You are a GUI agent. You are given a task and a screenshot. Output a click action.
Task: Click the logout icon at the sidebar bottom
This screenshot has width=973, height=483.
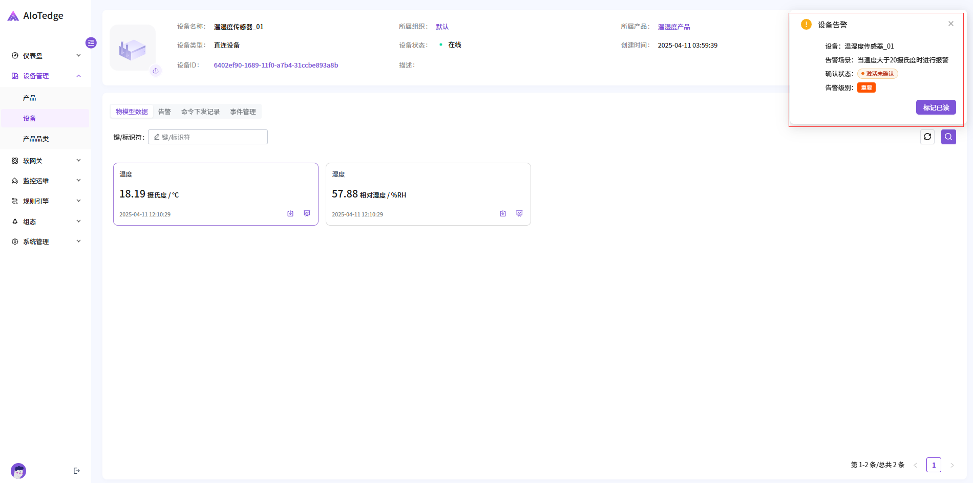click(77, 471)
